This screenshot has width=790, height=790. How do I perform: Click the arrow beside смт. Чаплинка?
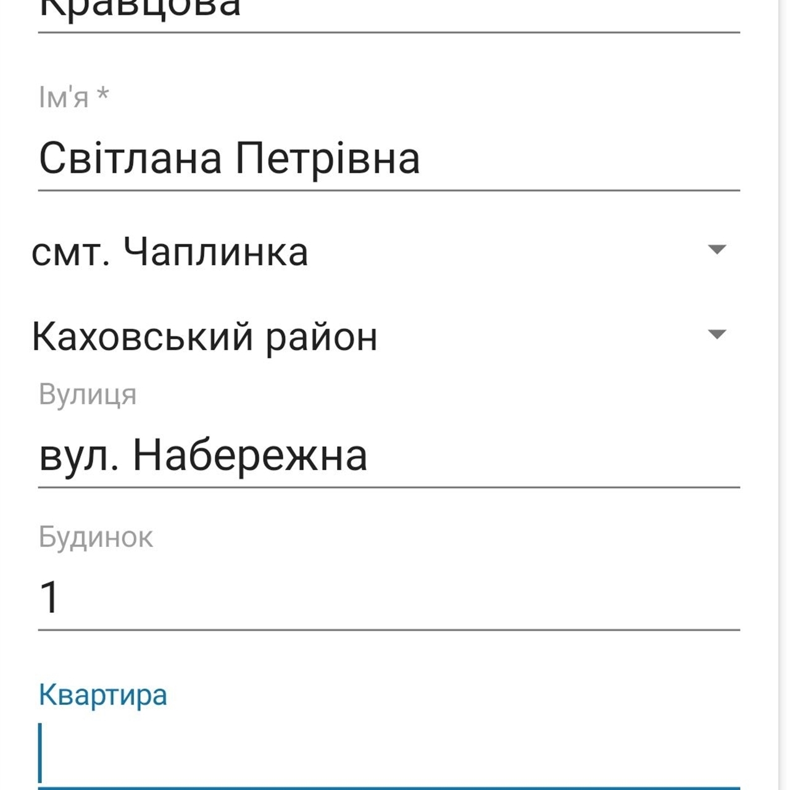coord(717,250)
